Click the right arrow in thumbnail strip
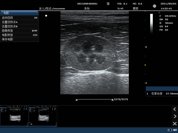 click(174, 116)
